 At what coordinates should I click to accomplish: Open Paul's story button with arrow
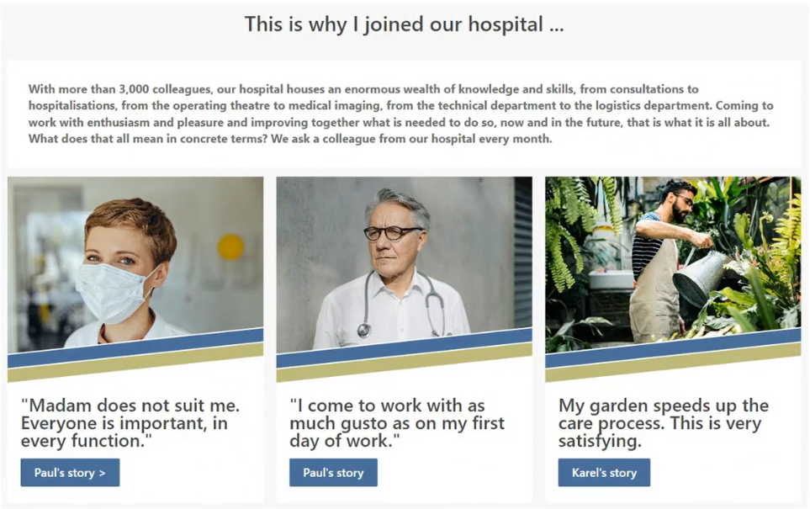coord(71,472)
